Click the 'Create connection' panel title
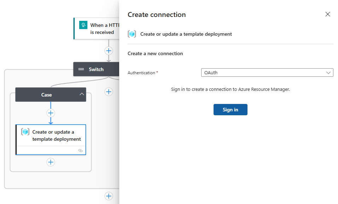Viewport: 338px width, 204px height. click(x=157, y=14)
